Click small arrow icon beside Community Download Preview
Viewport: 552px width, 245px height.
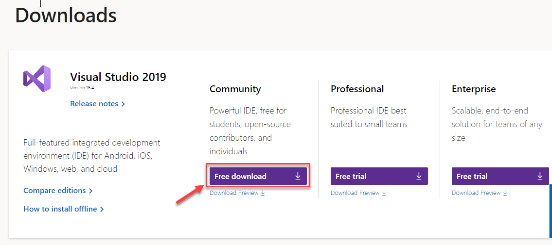pyautogui.click(x=263, y=193)
